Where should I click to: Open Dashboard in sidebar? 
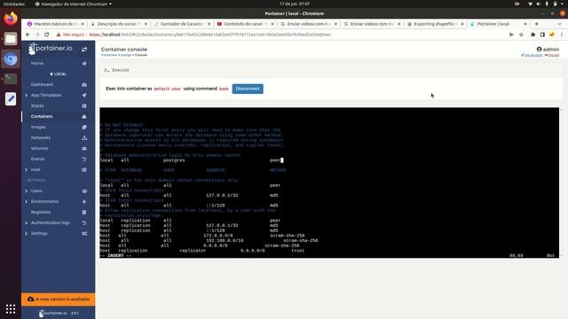(x=42, y=85)
